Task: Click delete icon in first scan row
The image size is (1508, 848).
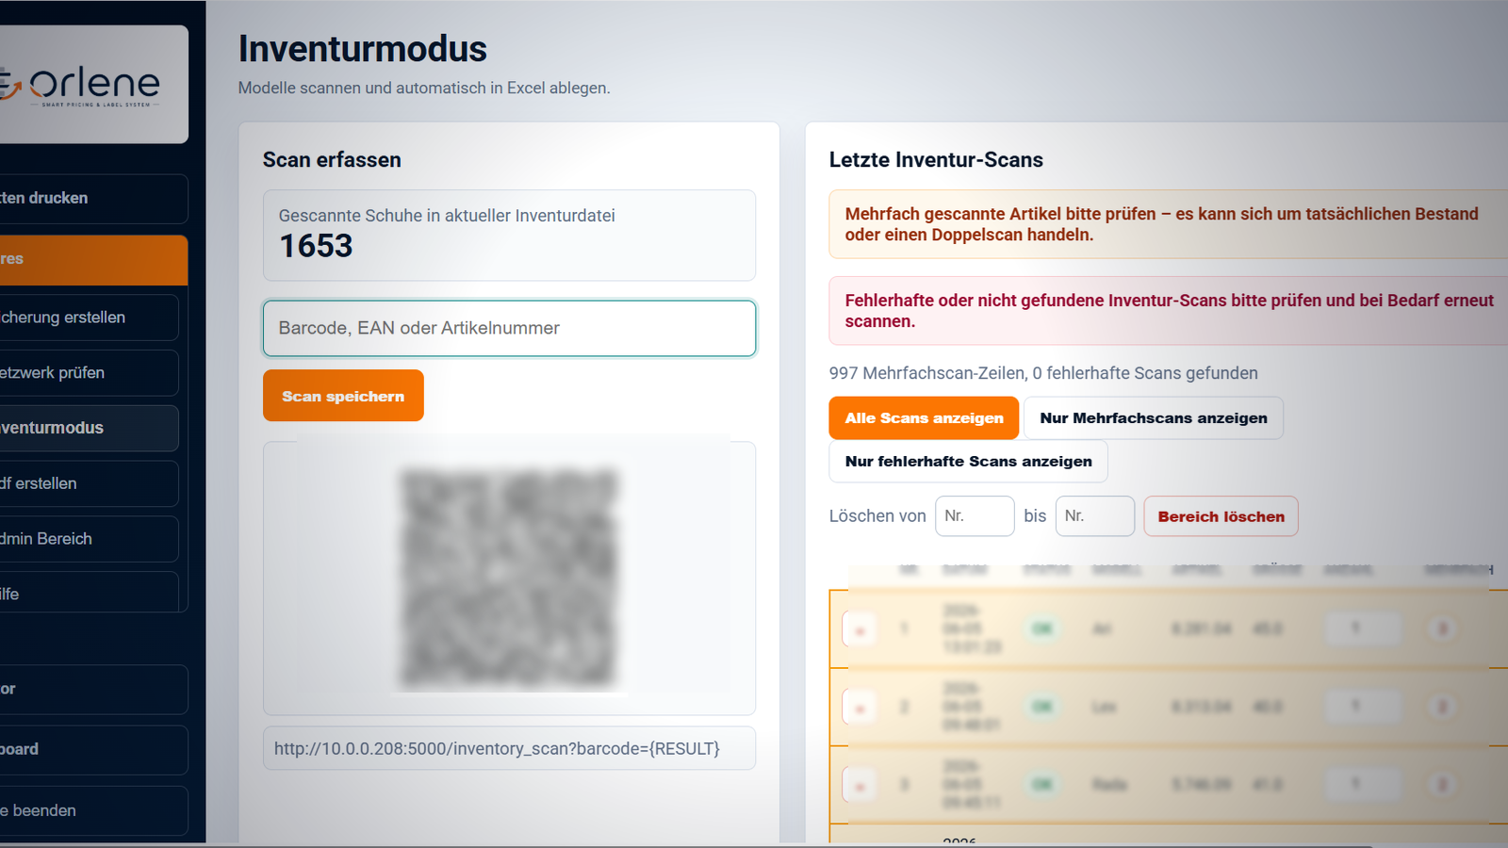Action: pyautogui.click(x=860, y=629)
